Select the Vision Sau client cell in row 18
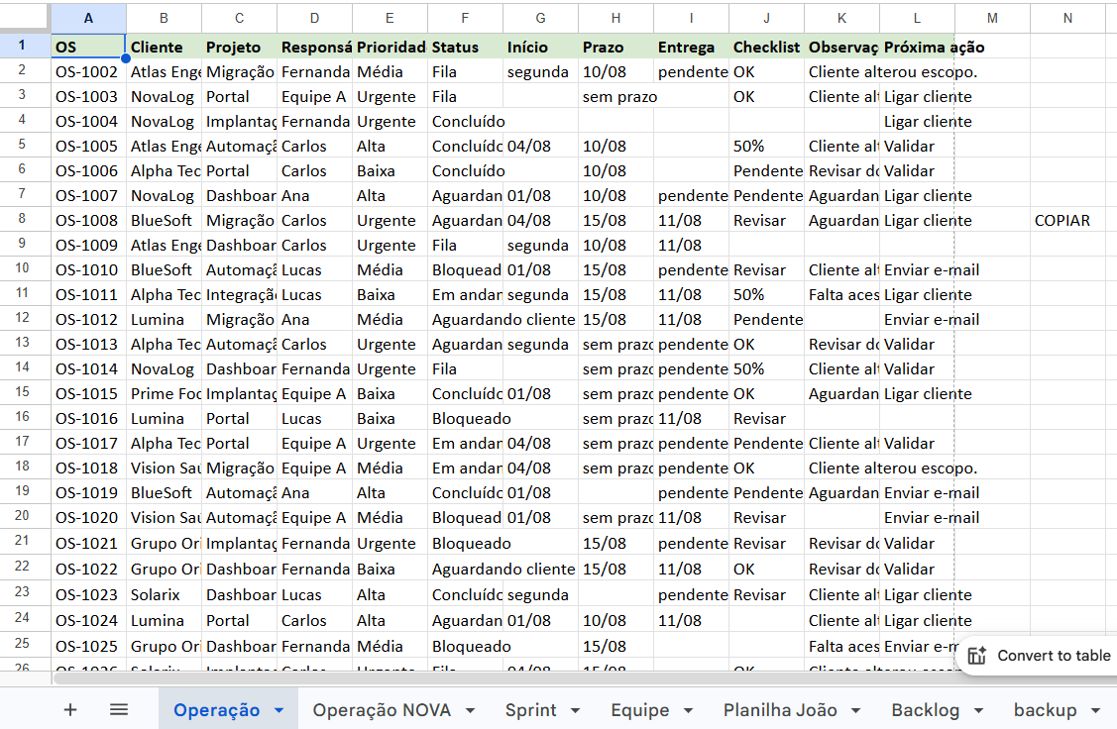Viewport: 1117px width, 729px height. 164,469
